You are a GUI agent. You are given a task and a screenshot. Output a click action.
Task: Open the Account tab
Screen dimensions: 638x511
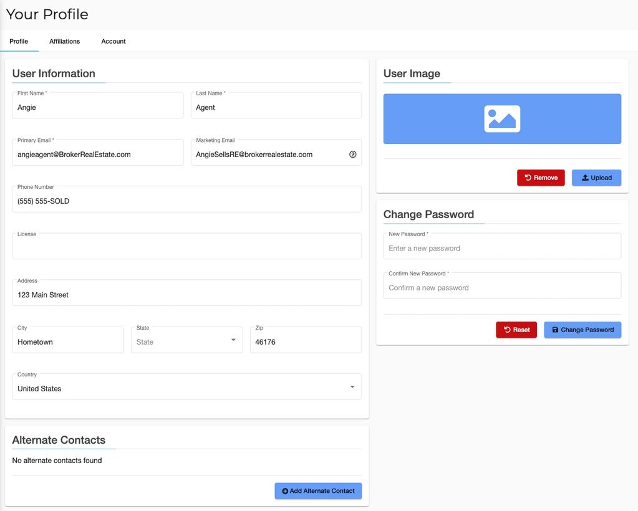(x=114, y=41)
